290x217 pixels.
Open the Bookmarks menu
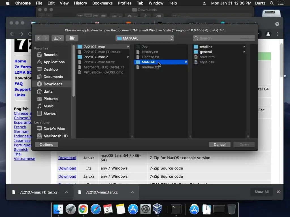pos(103,3)
